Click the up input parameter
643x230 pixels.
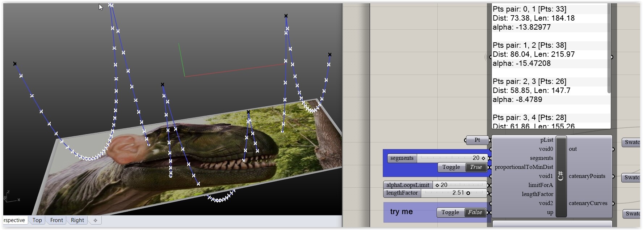pyautogui.click(x=550, y=212)
